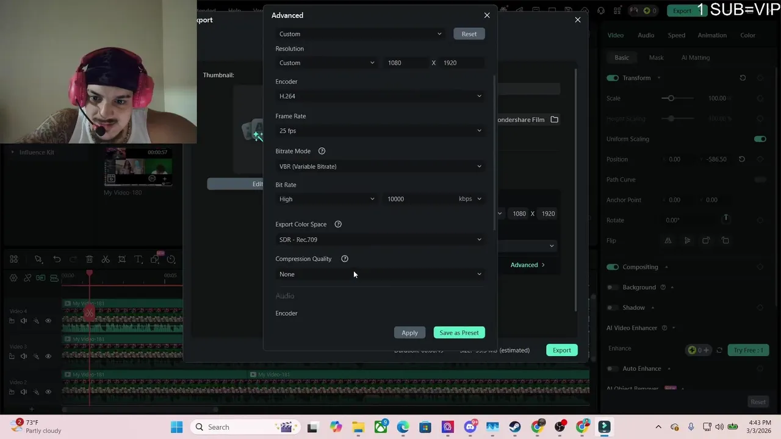Click the Apply button

tap(409, 333)
